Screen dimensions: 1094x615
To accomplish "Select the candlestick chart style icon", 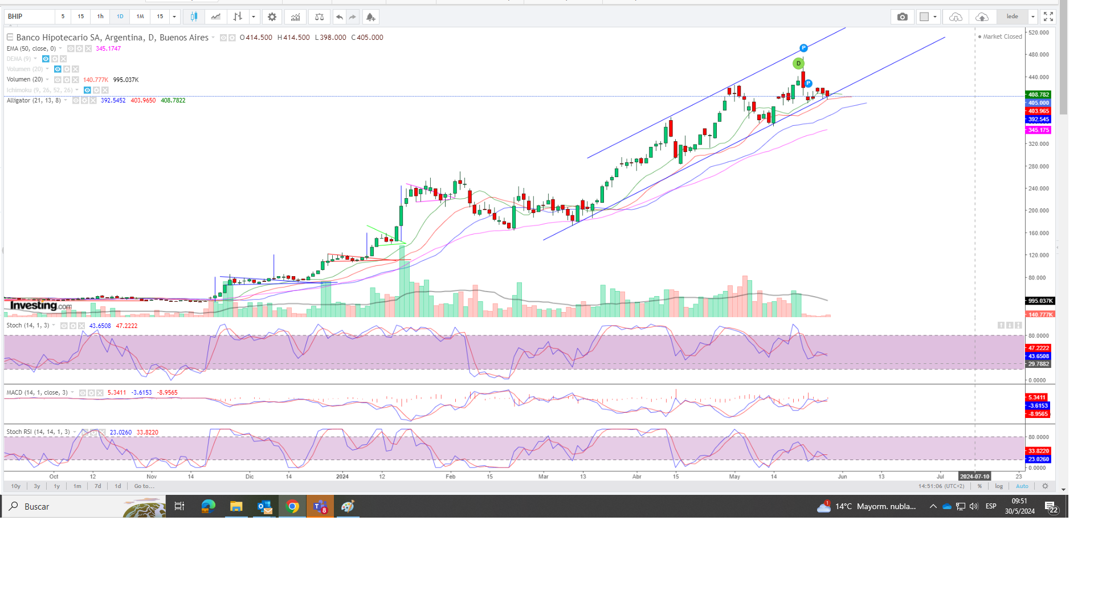I will [x=194, y=17].
